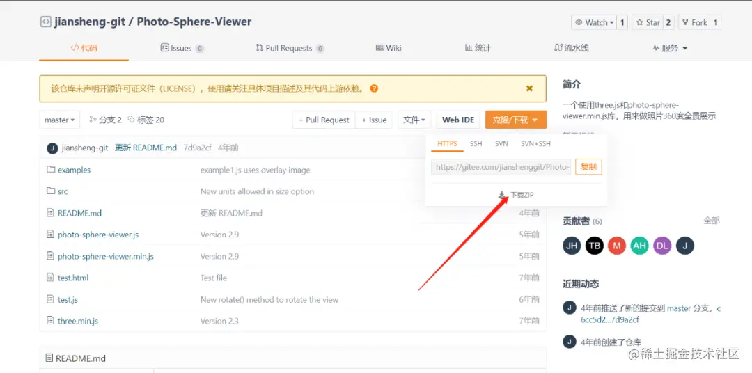Click the photo-sphere-viewer.min.js file icon
Image resolution: width=752 pixels, height=373 pixels.
tap(50, 256)
